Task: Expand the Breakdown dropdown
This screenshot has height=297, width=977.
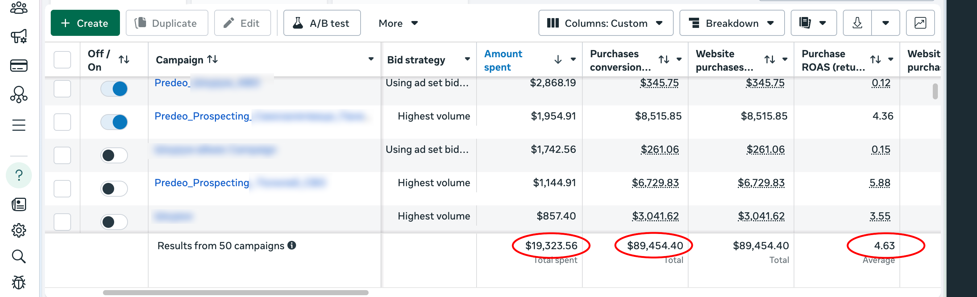Action: coord(732,23)
